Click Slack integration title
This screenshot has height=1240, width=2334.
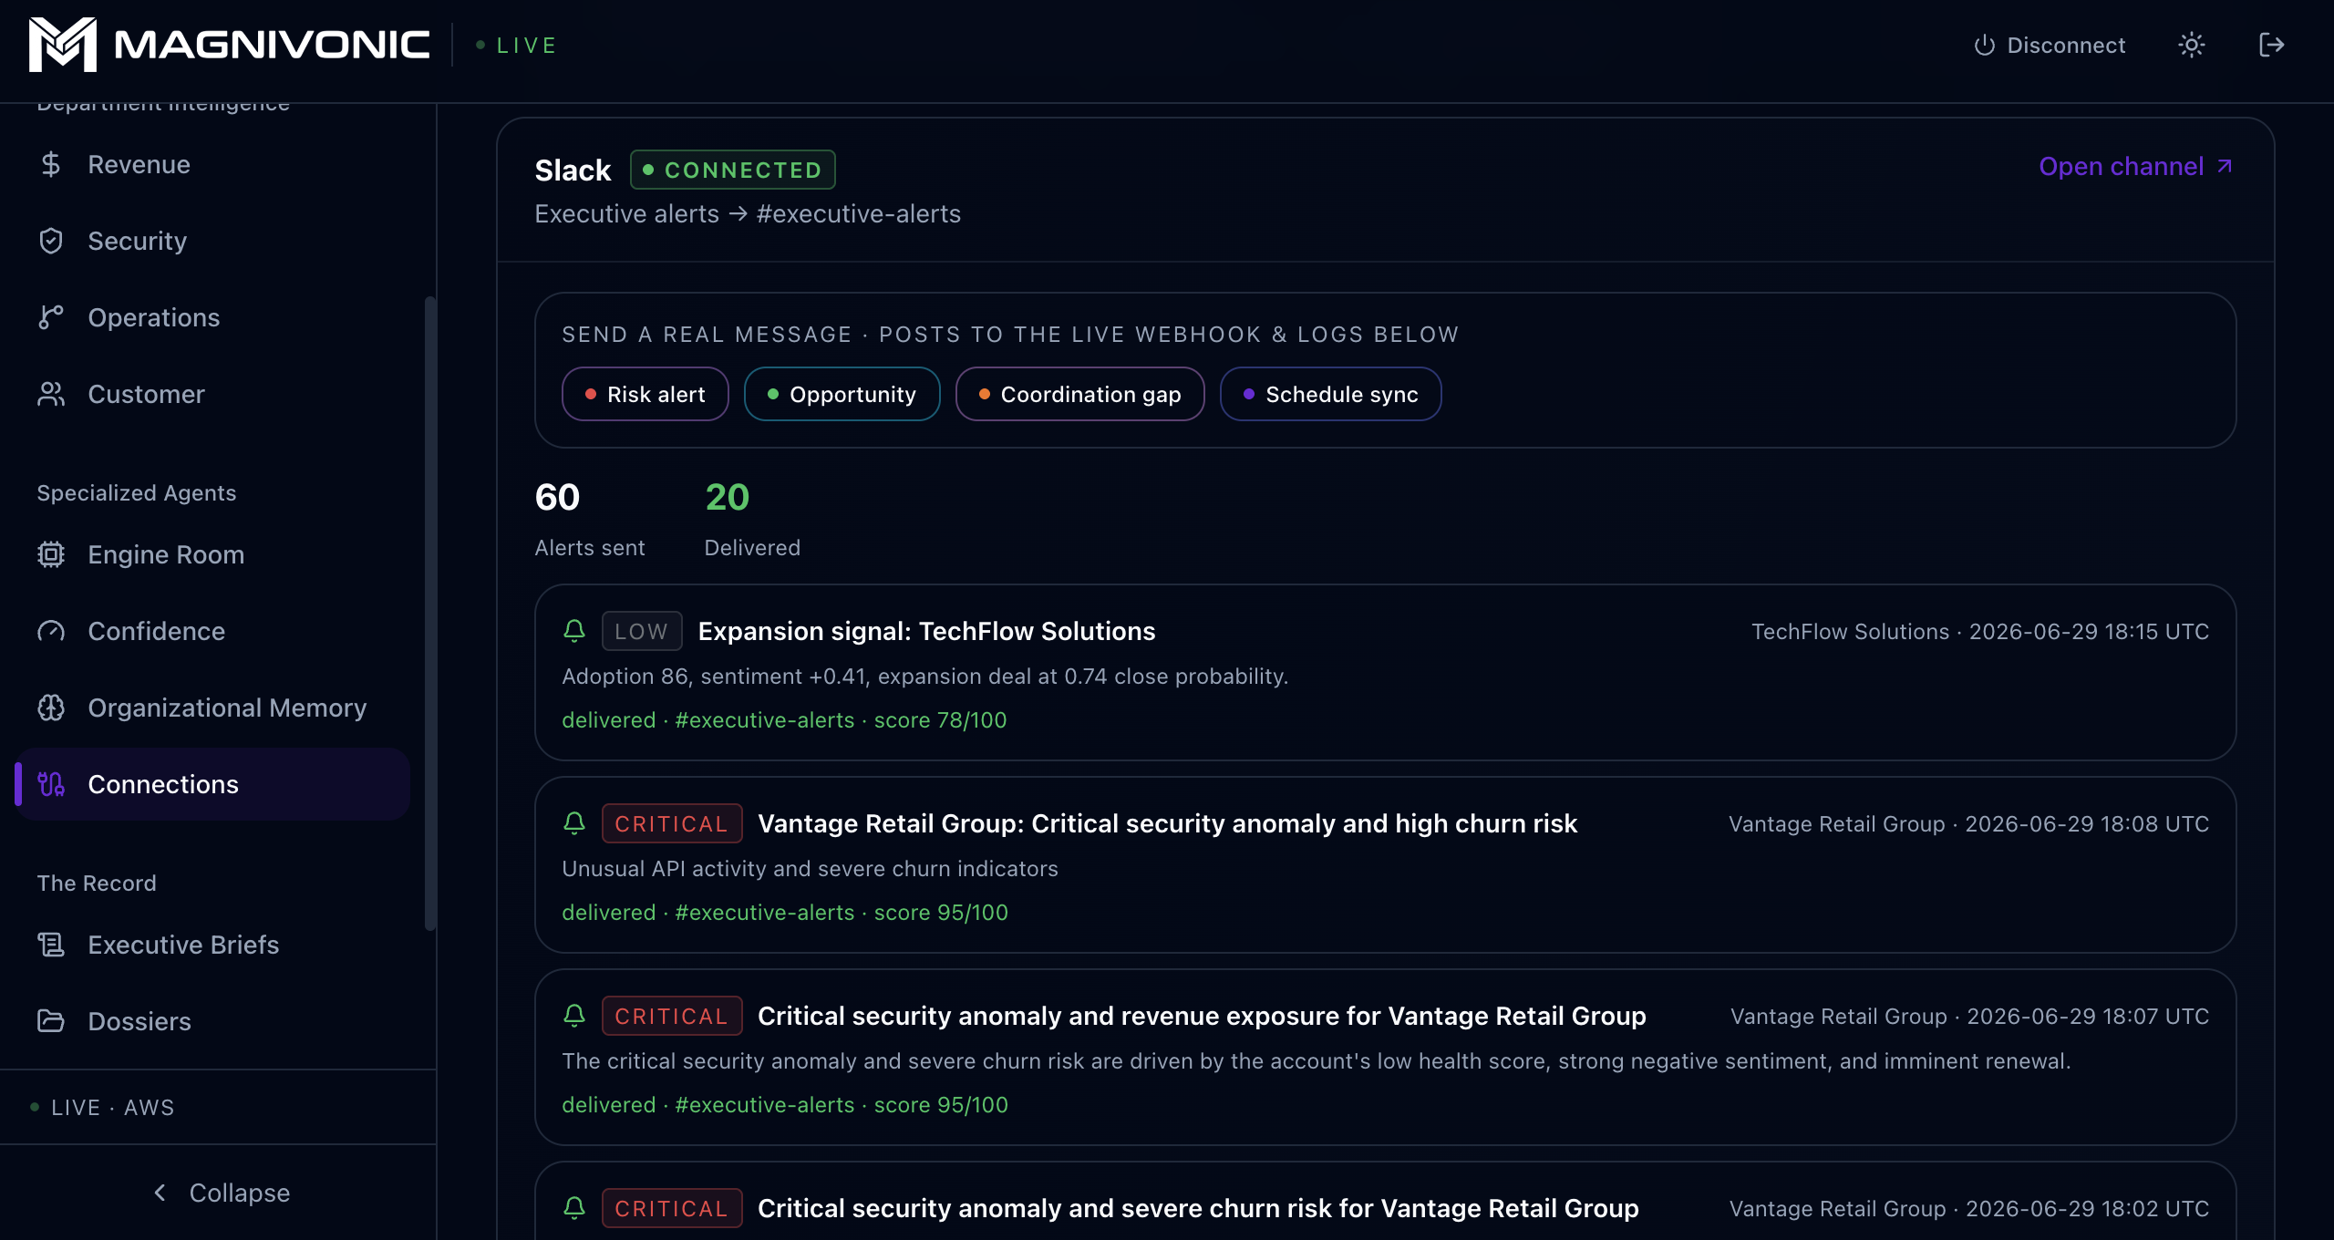pyautogui.click(x=573, y=170)
